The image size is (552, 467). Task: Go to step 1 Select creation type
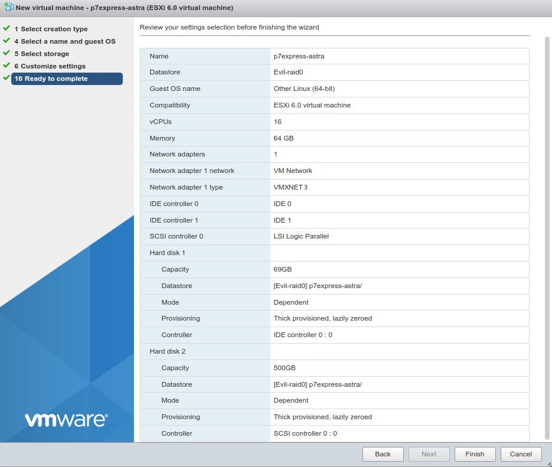[x=51, y=29]
